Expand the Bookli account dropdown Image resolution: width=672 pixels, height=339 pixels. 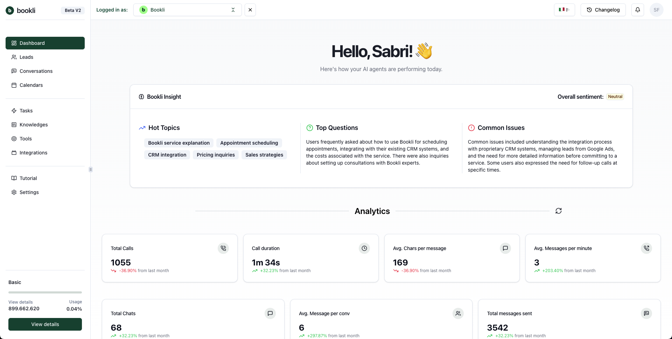[188, 10]
